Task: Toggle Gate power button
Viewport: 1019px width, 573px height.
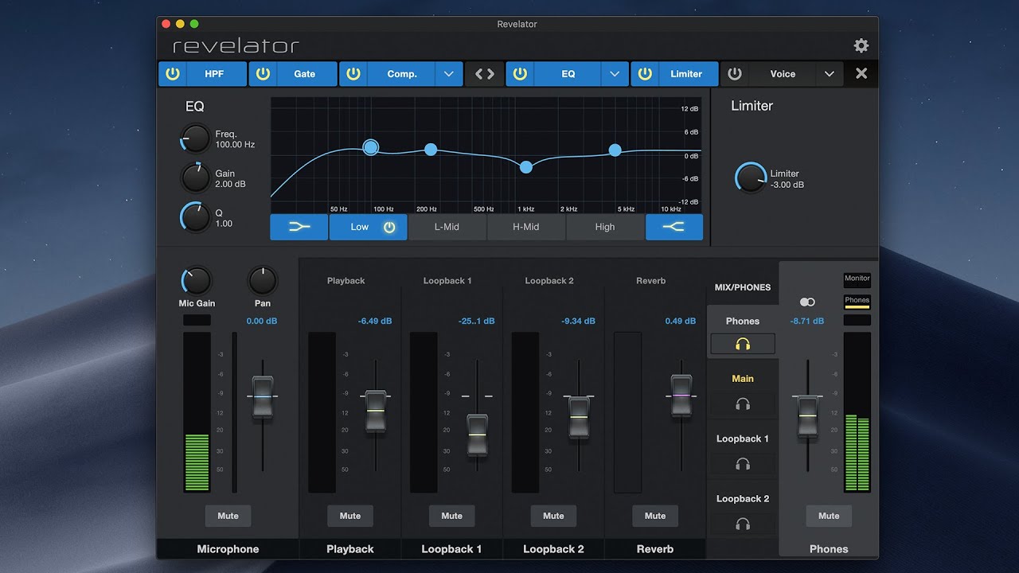Action: (263, 74)
